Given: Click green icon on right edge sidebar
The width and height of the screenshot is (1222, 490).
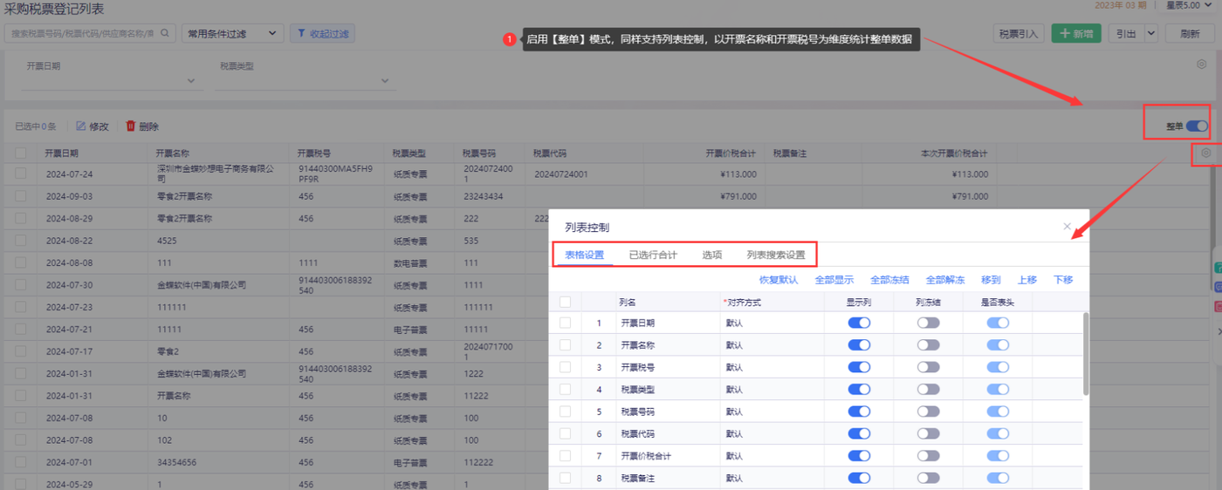Looking at the screenshot, I should pyautogui.click(x=1218, y=268).
